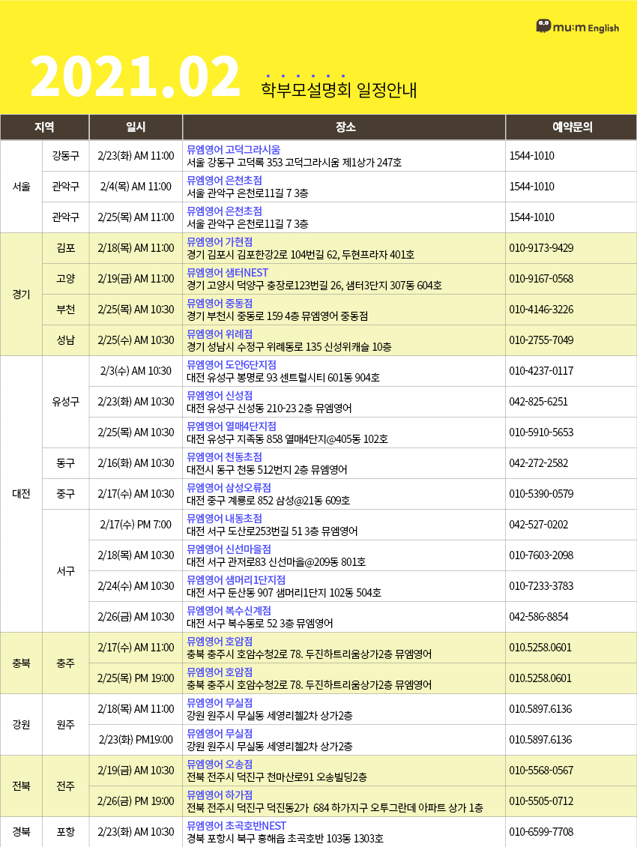637x847 pixels.
Task: Select the 포항 district cell
Action: tap(66, 833)
